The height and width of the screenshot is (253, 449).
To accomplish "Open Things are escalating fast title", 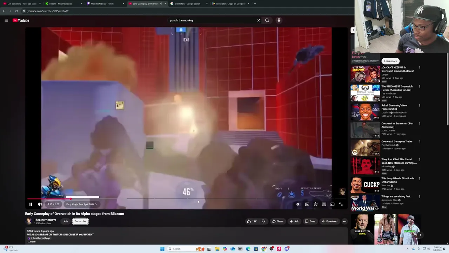I will (x=396, y=196).
